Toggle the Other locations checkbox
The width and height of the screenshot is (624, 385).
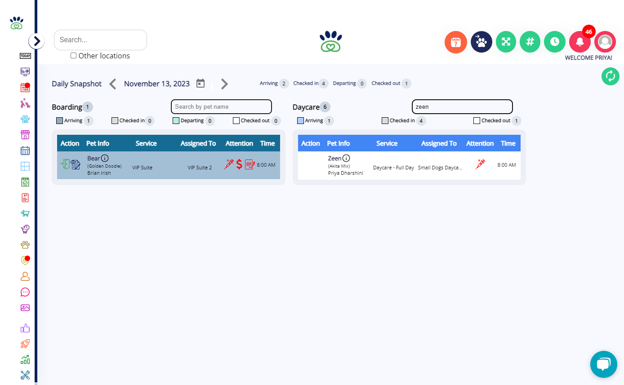pyautogui.click(x=74, y=56)
